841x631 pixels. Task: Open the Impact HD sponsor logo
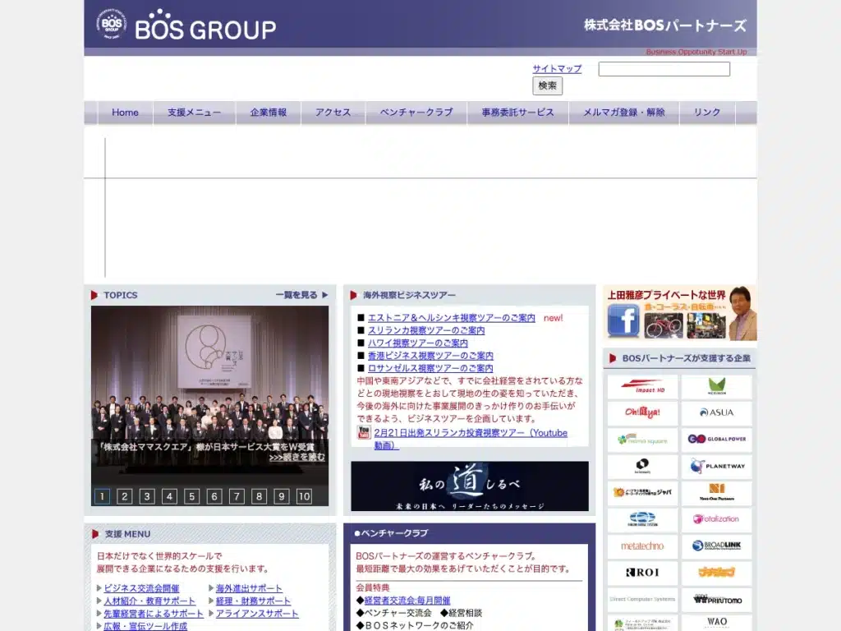pos(642,386)
